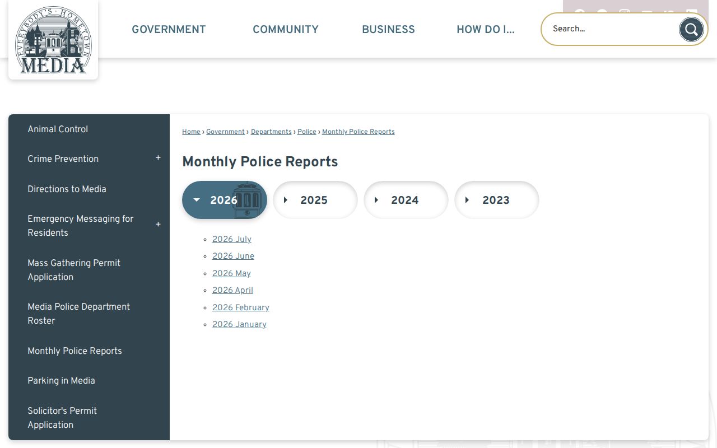This screenshot has width=717, height=448.
Task: Expand the 2023 reports section
Action: click(x=497, y=200)
